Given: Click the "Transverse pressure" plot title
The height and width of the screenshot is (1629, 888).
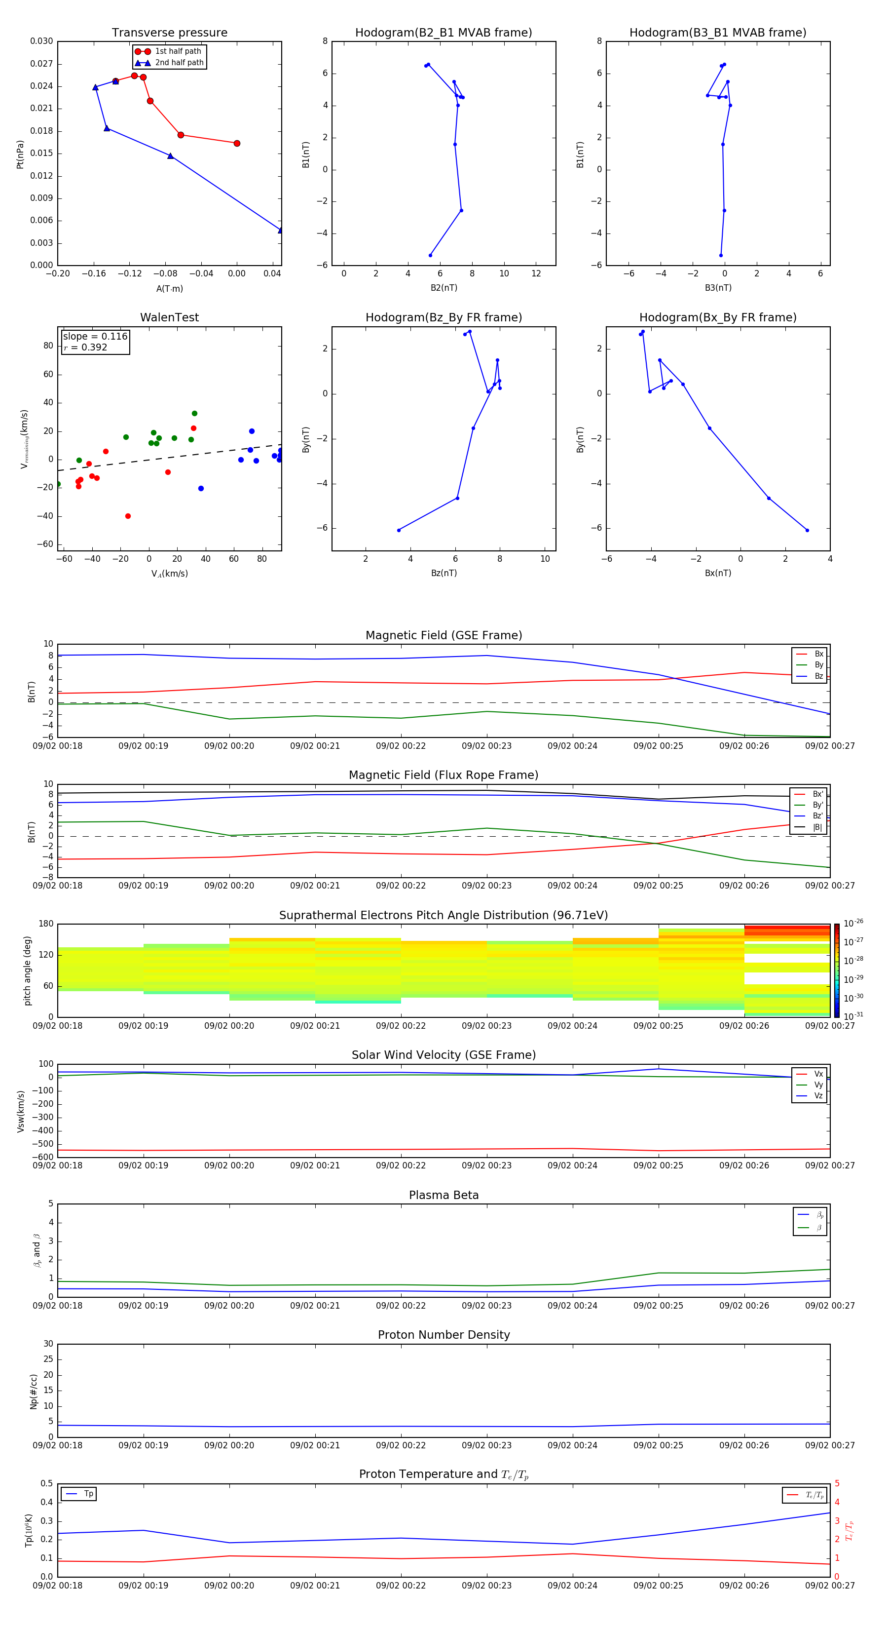Looking at the screenshot, I should (x=169, y=32).
